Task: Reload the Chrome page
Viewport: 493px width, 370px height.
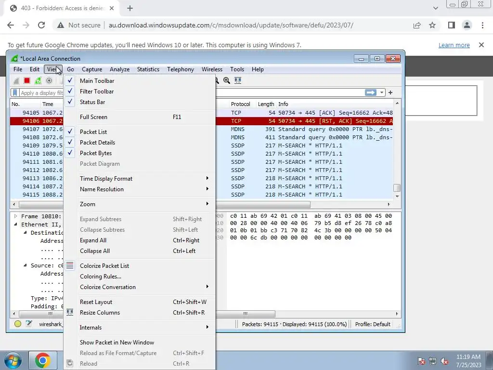Action: (x=41, y=25)
